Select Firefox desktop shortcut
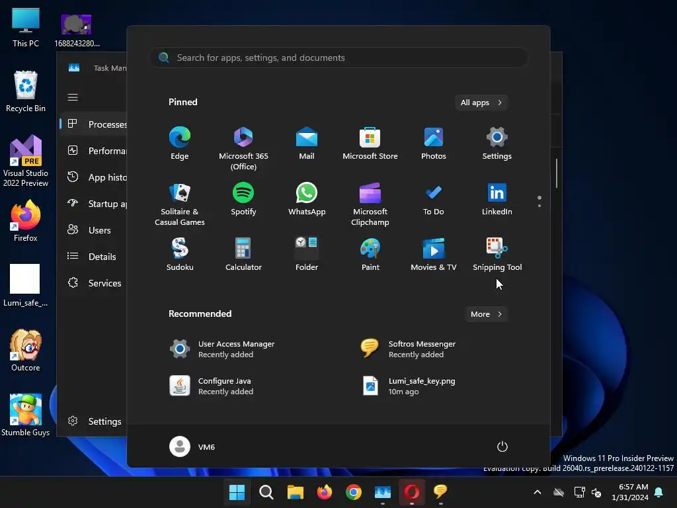The height and width of the screenshot is (508, 677). [x=26, y=221]
